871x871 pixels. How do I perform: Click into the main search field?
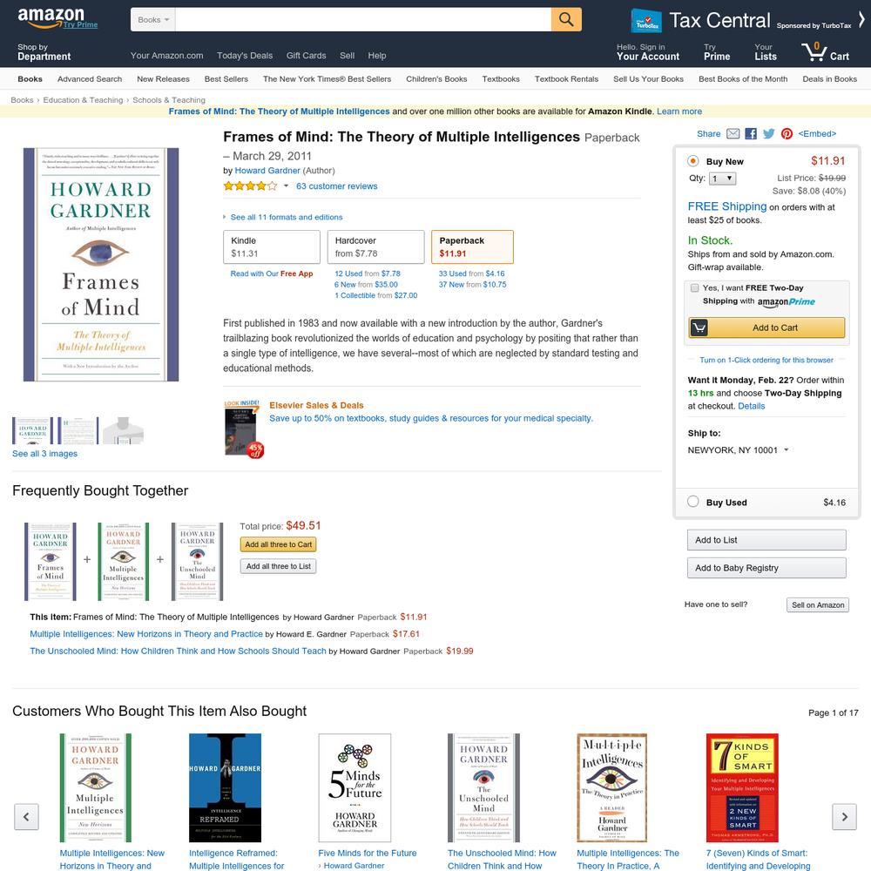tap(362, 19)
